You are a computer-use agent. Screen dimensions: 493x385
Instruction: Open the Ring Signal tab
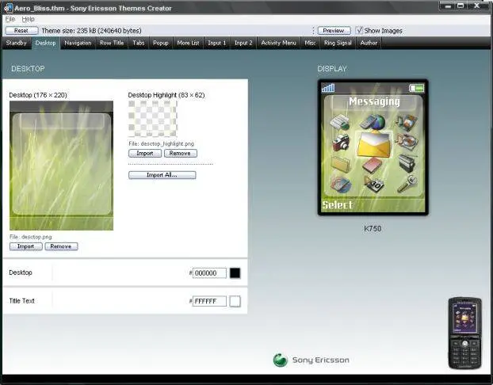[x=338, y=43]
